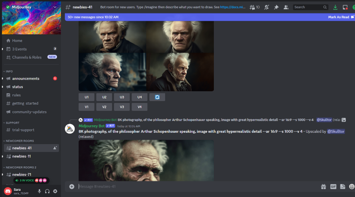Show the member list icon
The image size is (355, 197).
pos(286,7)
